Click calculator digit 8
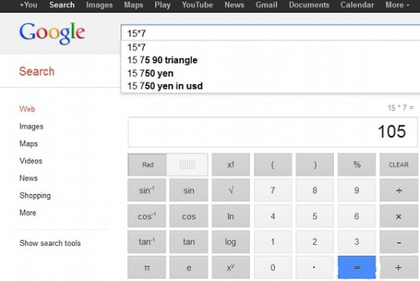Screen dimensions: 420x281 [x=315, y=190]
